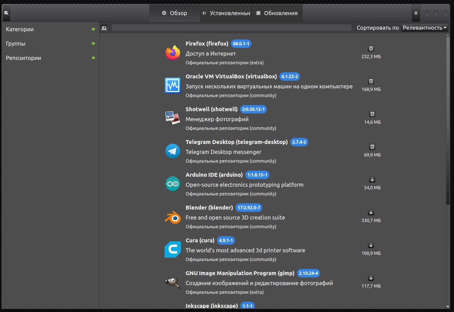Image resolution: width=454 pixels, height=312 pixels.
Task: Open the Blender (blender) package title
Action: point(209,208)
